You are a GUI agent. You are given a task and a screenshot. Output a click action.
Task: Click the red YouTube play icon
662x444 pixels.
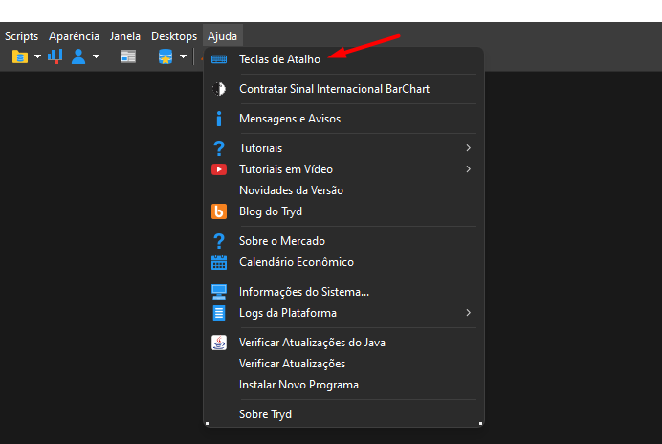[x=219, y=169]
